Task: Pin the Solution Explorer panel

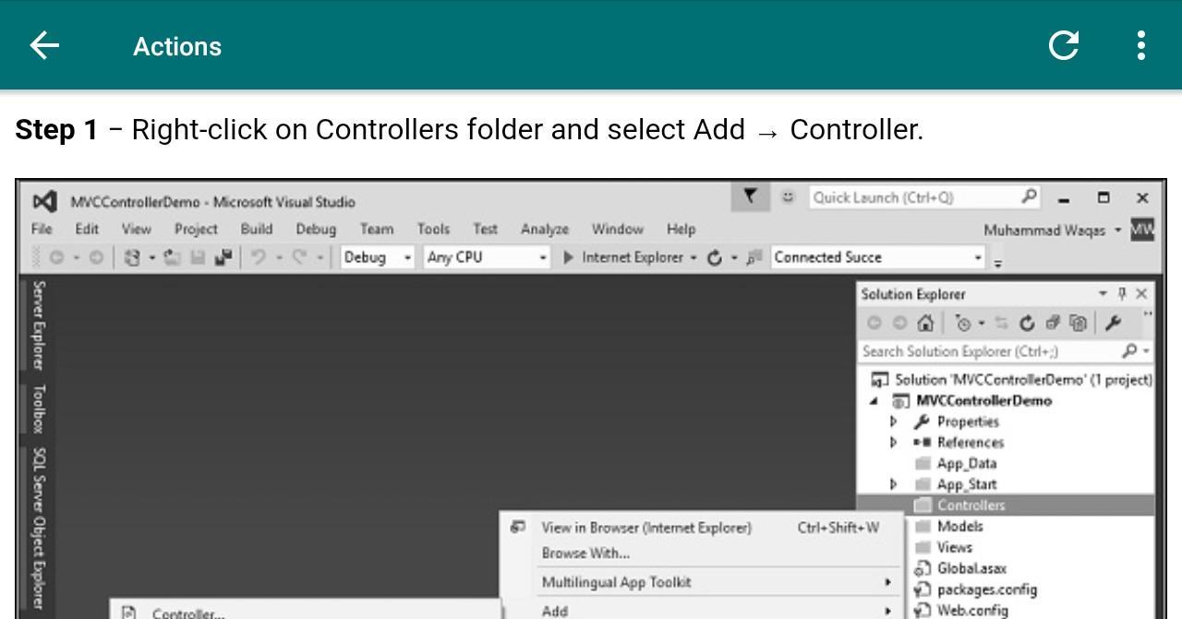Action: point(1122,293)
